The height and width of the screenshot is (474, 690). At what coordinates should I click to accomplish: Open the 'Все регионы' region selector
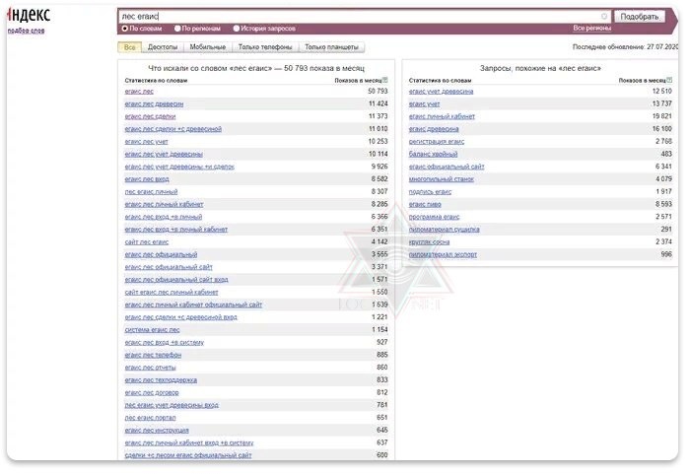coord(591,29)
